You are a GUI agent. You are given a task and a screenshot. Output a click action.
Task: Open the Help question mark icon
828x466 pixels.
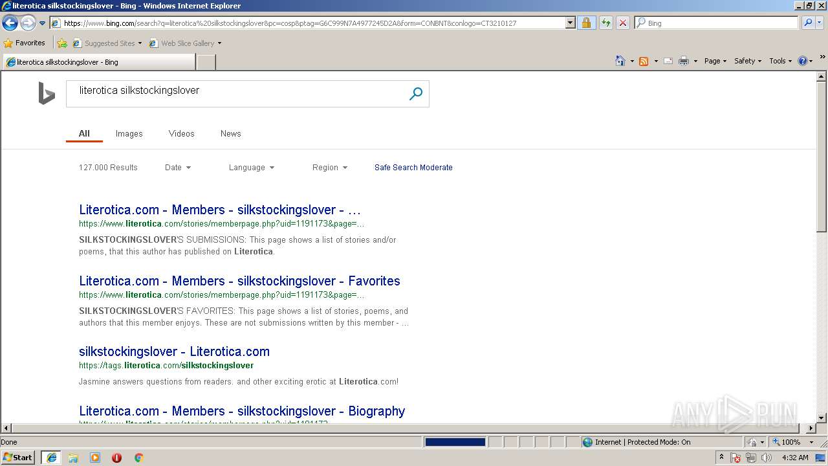point(803,61)
